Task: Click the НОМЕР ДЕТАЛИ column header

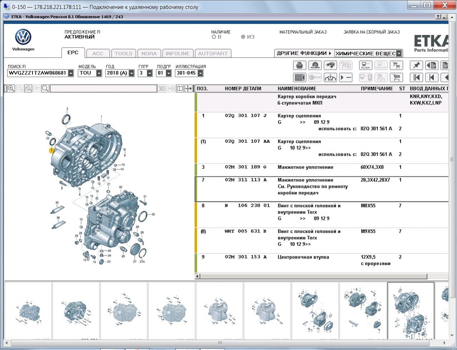Action: coord(243,89)
